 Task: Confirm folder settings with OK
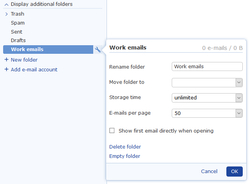coord(235,172)
